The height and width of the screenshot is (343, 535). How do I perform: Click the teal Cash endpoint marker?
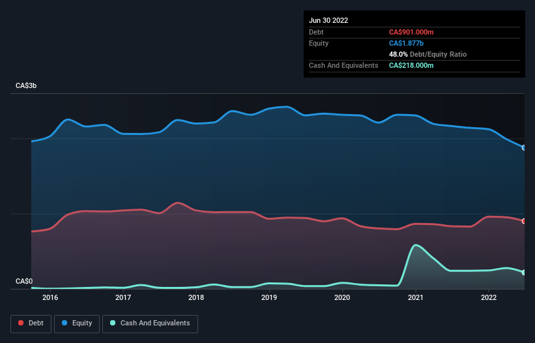(x=524, y=273)
